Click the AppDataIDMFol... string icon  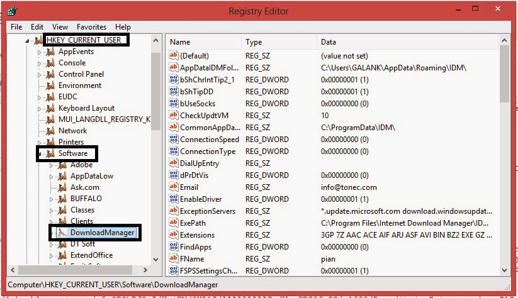(174, 67)
